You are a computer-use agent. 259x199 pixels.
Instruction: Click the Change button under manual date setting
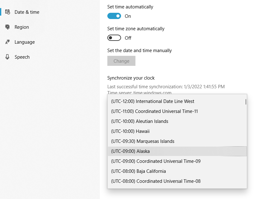[x=121, y=61]
